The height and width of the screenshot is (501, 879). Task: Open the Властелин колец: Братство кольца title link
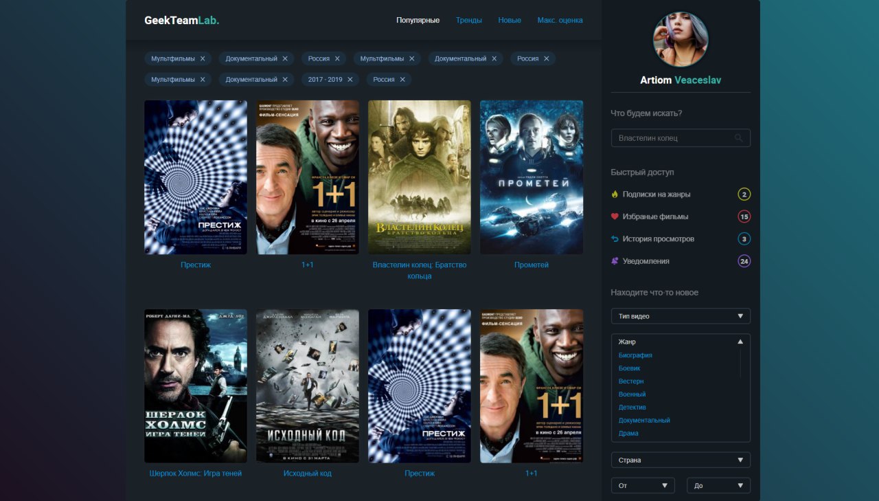tap(420, 270)
